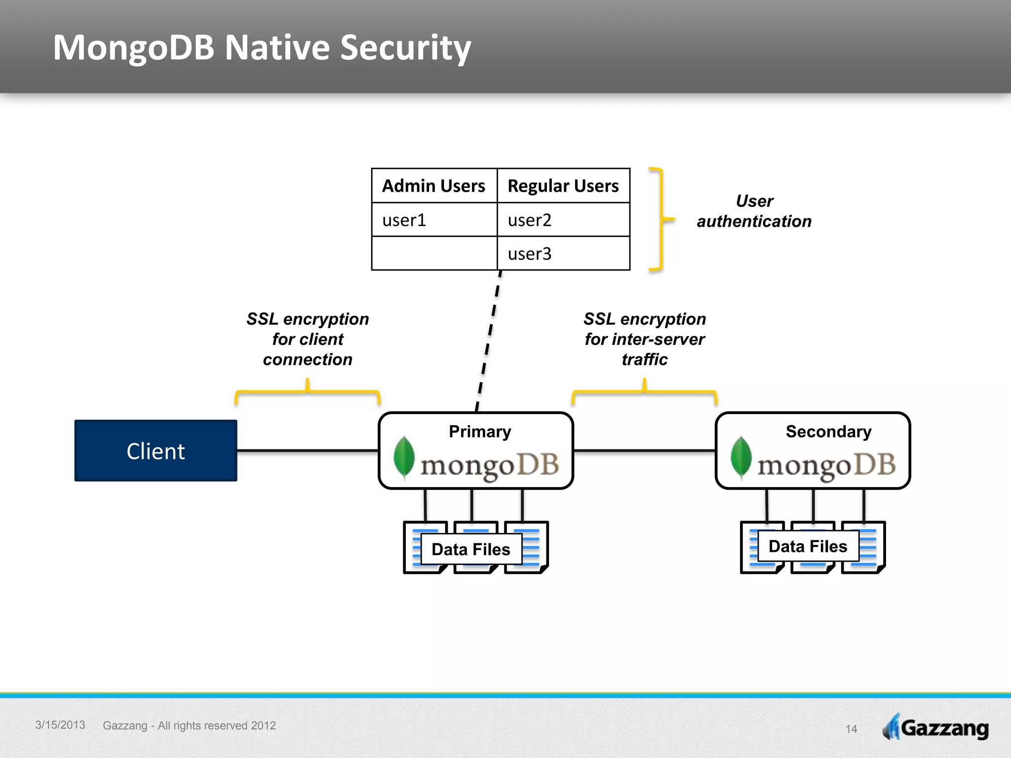Click the Primary mongoDB leaf logo
1011x758 pixels.
[404, 457]
